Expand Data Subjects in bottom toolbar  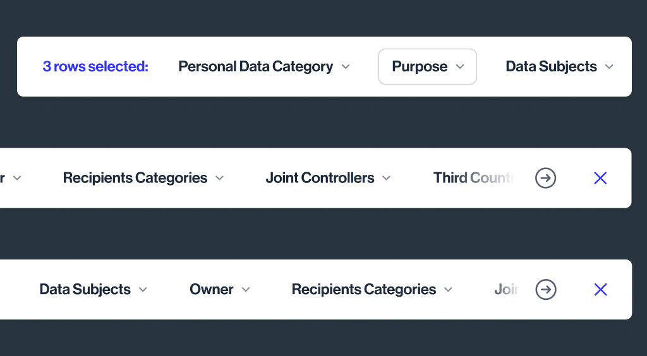tap(85, 290)
